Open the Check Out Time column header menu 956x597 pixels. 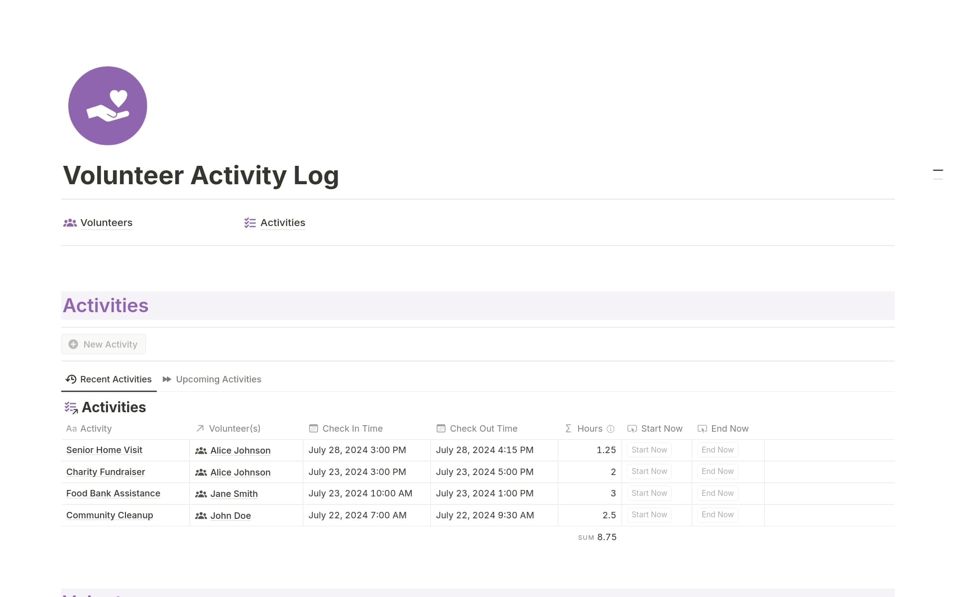click(x=482, y=428)
